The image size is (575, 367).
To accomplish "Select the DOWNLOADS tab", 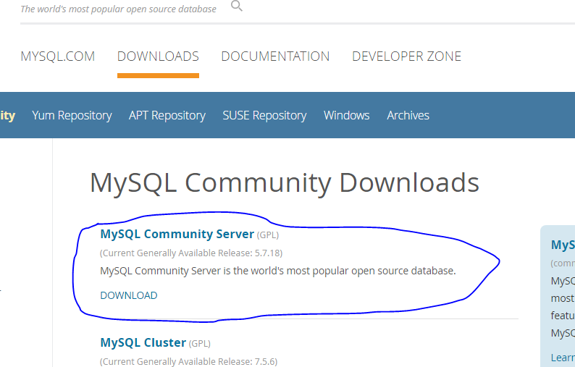I will (158, 56).
